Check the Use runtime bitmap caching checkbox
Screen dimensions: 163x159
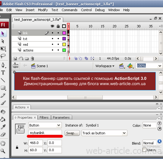click(x=144, y=150)
